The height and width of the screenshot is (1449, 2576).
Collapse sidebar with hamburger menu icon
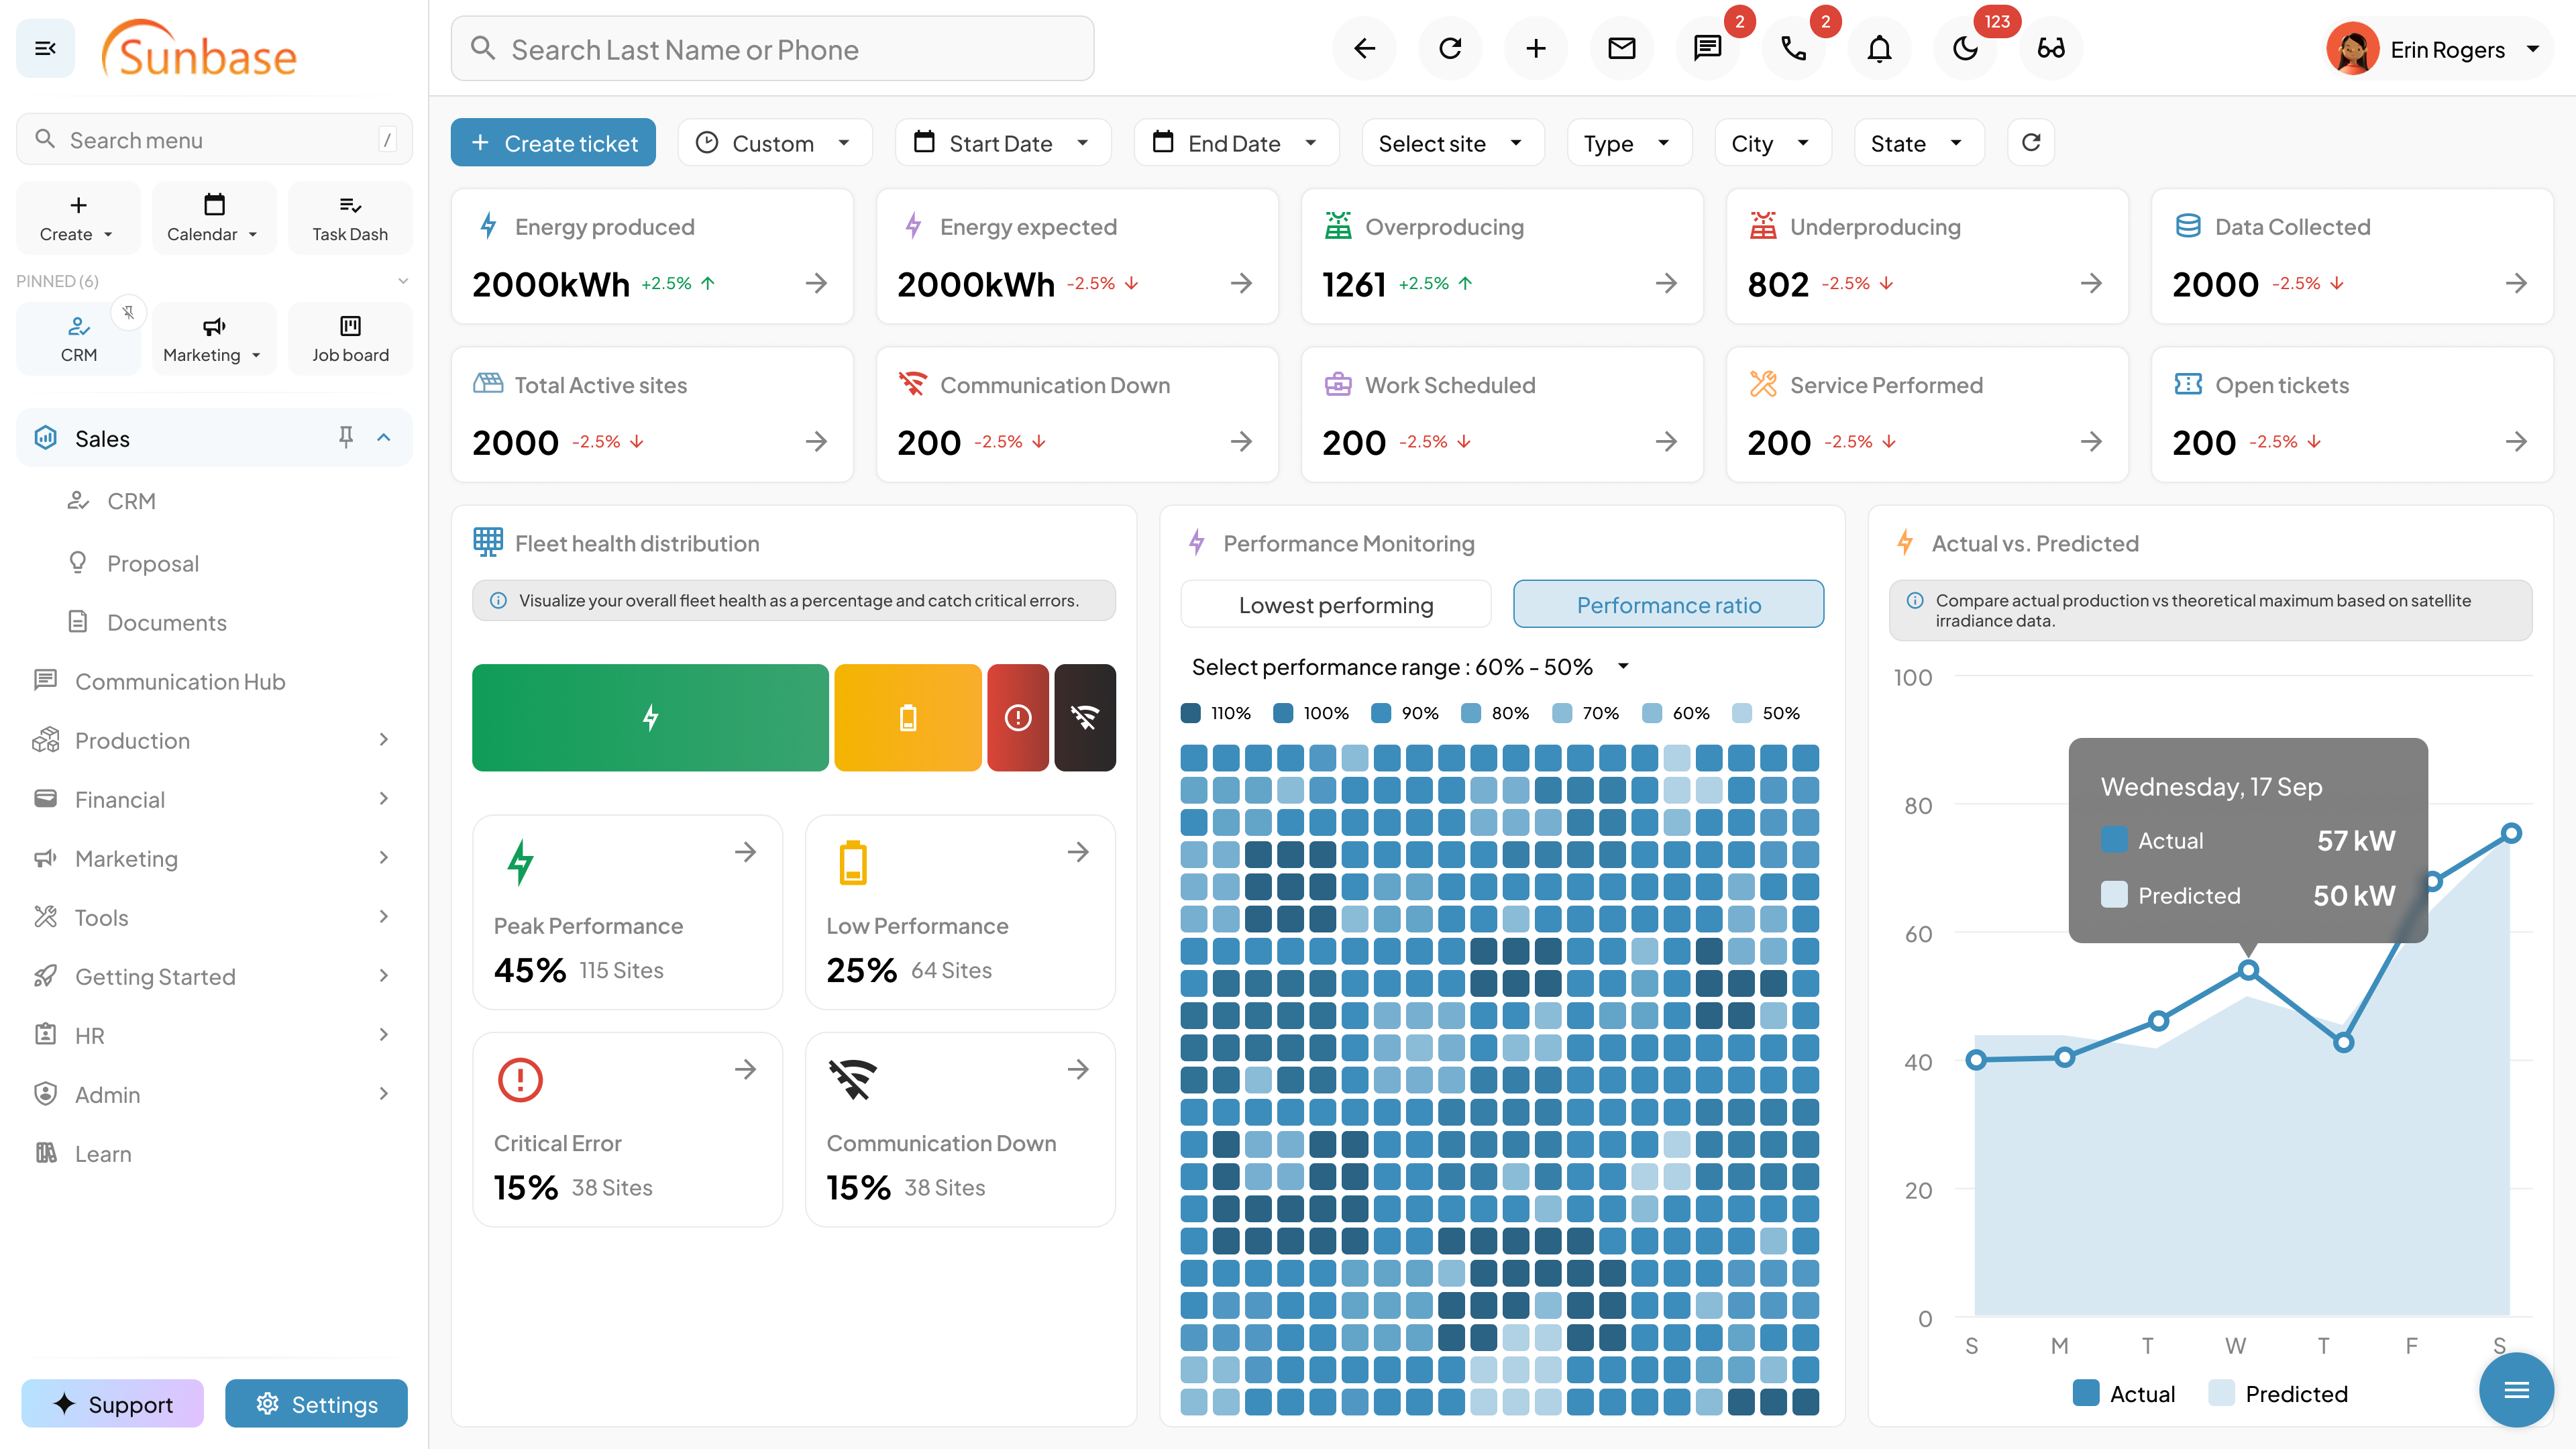pyautogui.click(x=45, y=48)
